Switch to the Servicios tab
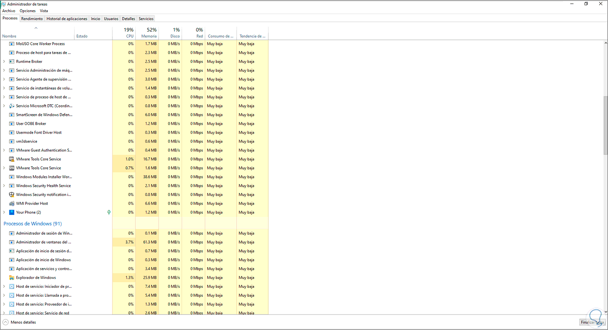 146,19
